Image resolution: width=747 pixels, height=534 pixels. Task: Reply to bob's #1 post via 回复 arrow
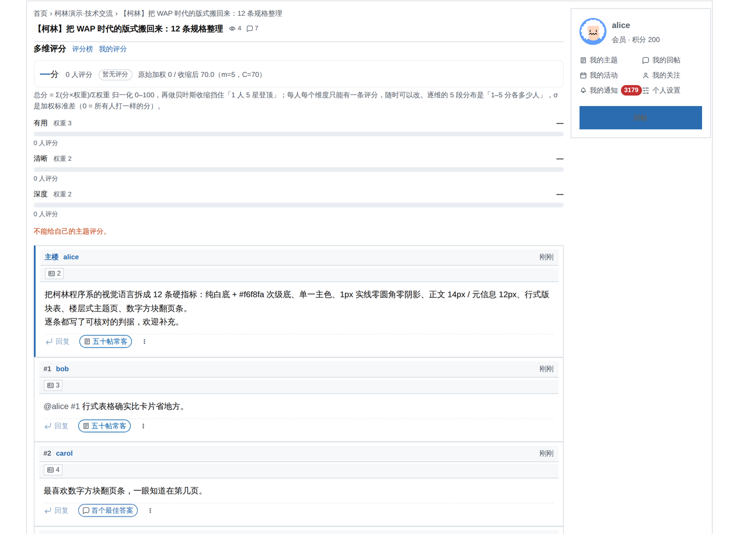[56, 426]
